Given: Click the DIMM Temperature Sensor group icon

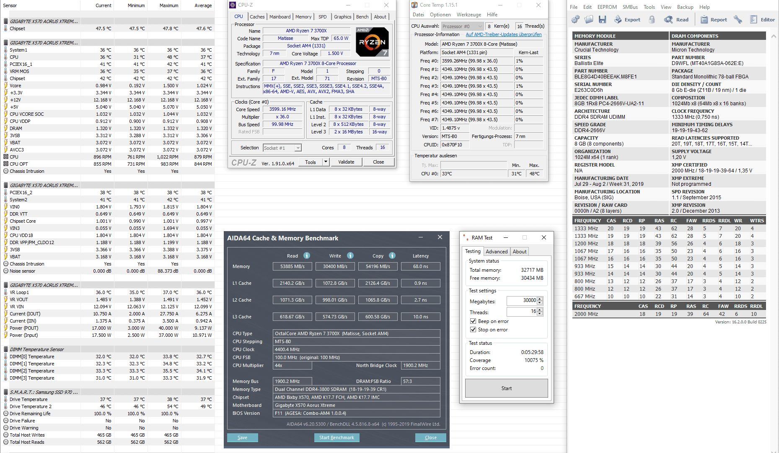Looking at the screenshot, I should pos(6,349).
